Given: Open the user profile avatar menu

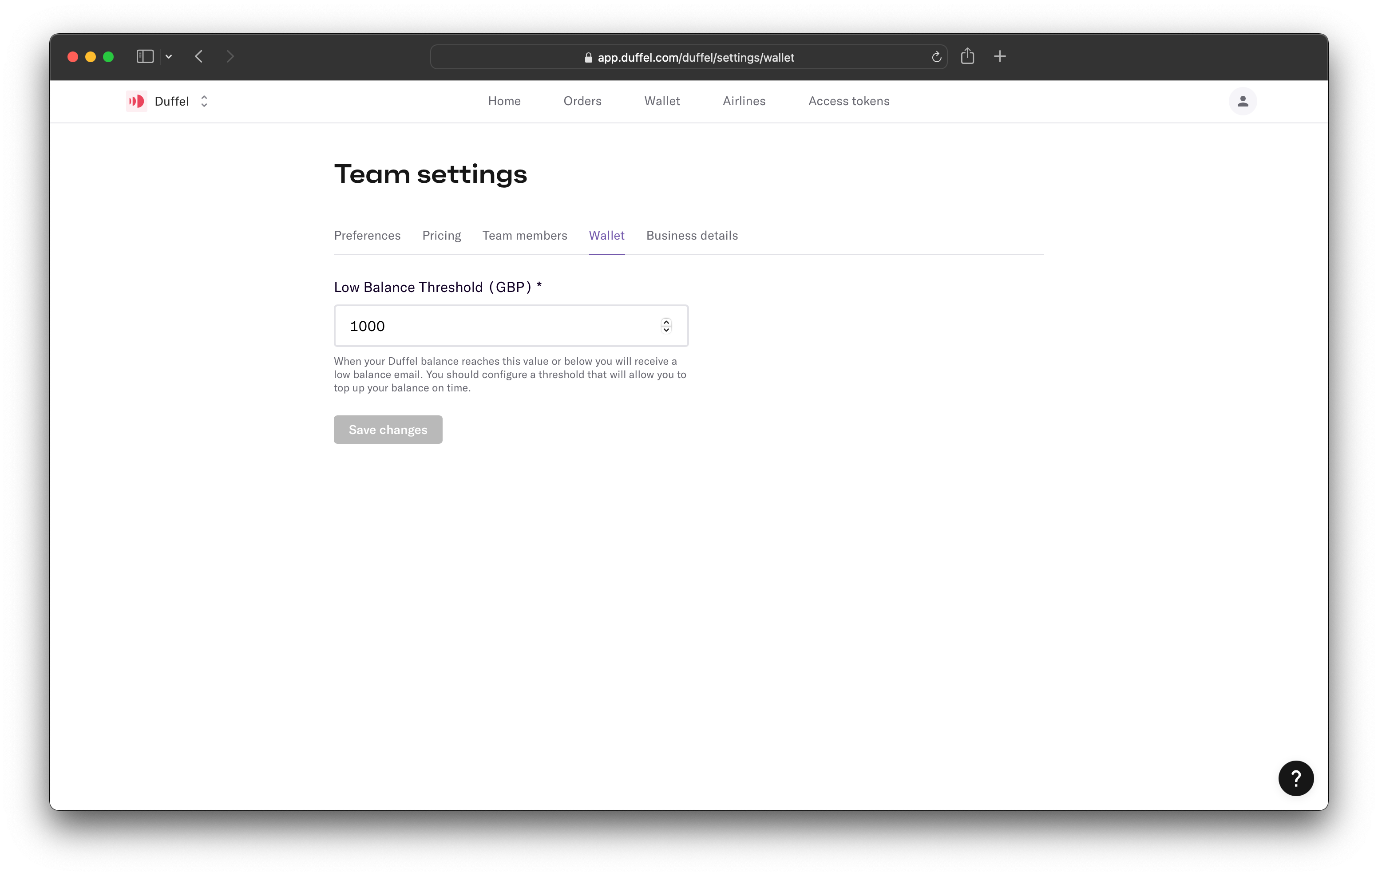Looking at the screenshot, I should pyautogui.click(x=1242, y=101).
